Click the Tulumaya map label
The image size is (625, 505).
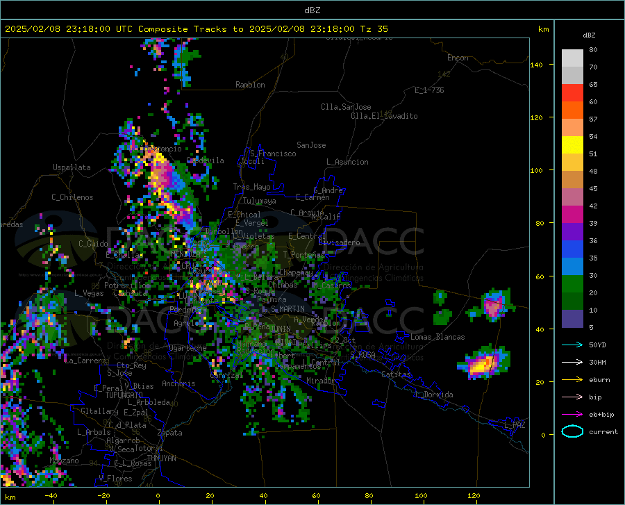click(260, 201)
